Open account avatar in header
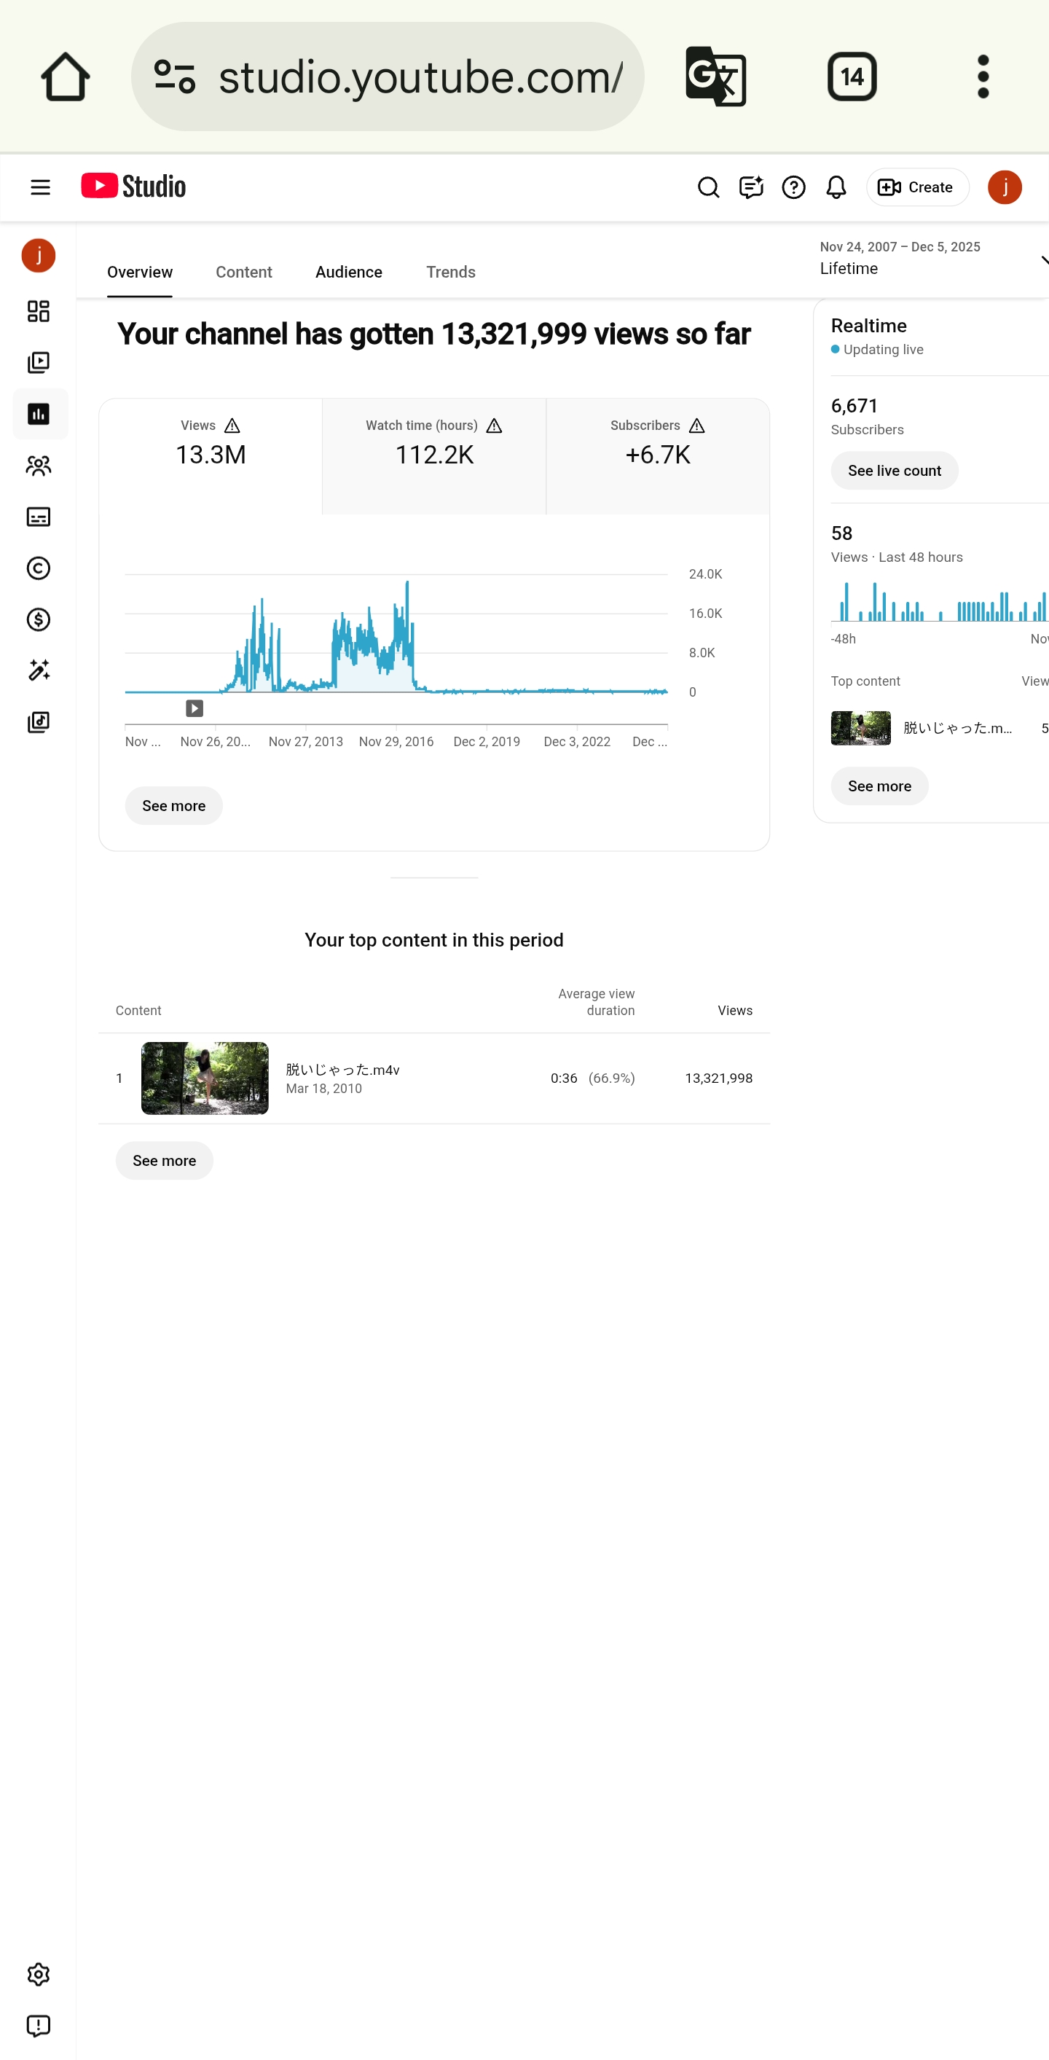 1005,187
